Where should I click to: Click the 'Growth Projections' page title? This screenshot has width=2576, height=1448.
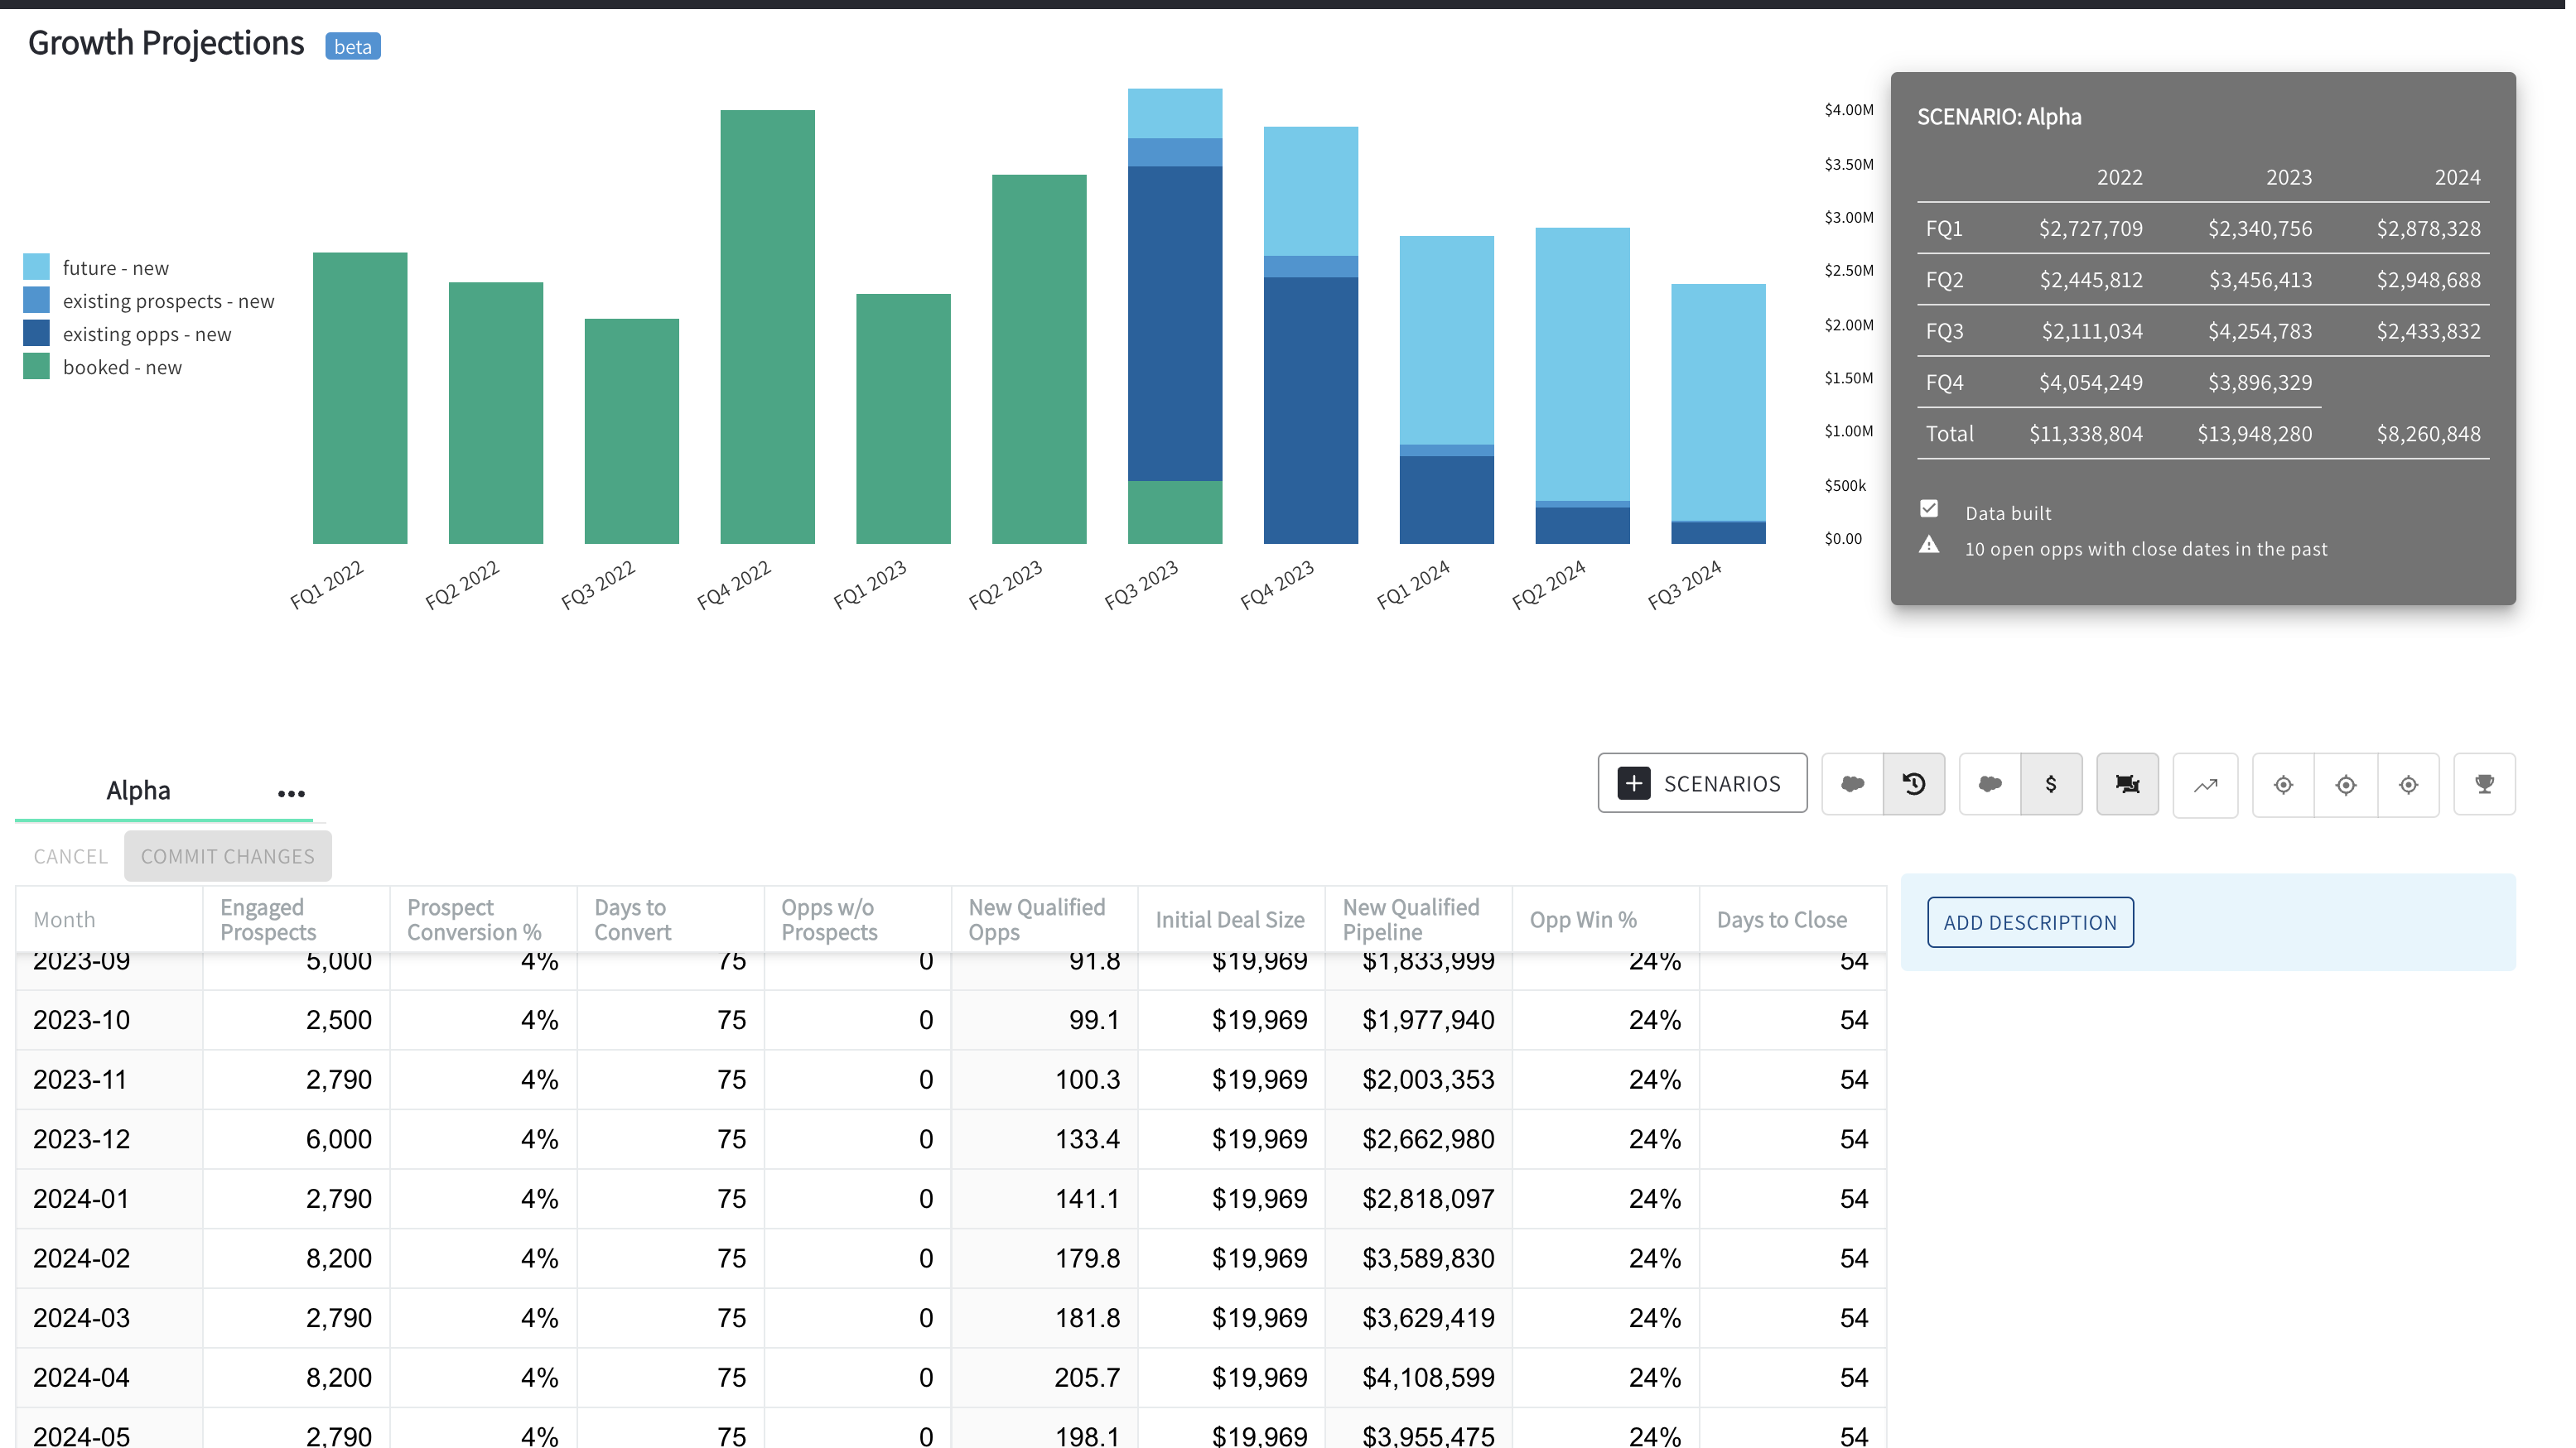click(165, 42)
